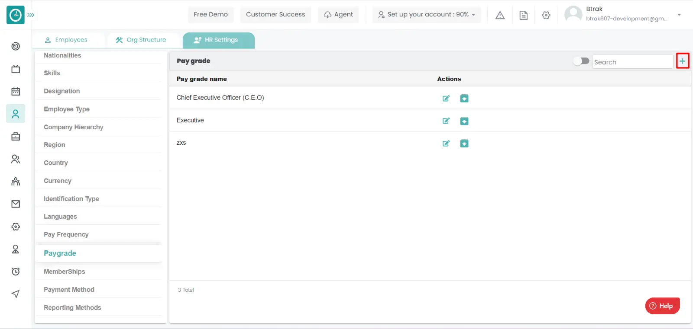Open the settings cog icon in sidebar
The width and height of the screenshot is (693, 329).
[x=16, y=227]
